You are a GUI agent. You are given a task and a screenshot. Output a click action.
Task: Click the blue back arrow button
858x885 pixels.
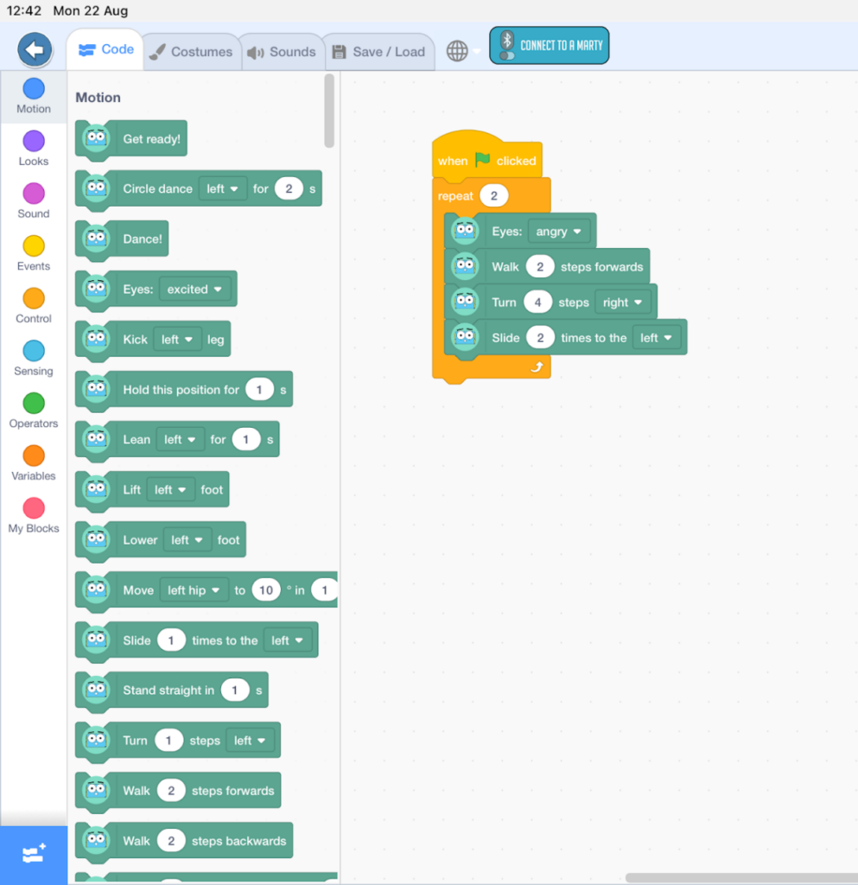pos(35,50)
